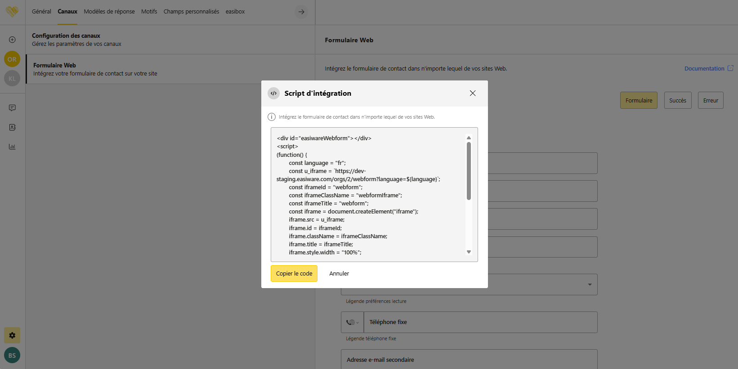This screenshot has width=738, height=369.
Task: Open the phone country code selector
Action: pyautogui.click(x=352, y=322)
